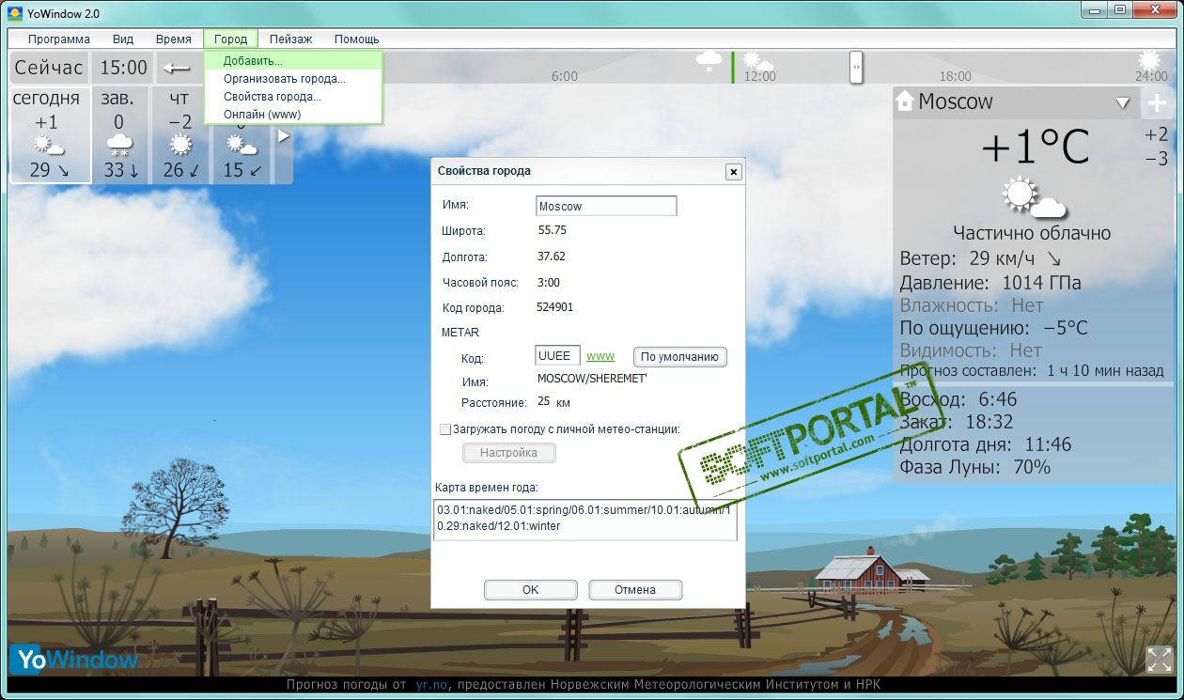Click the large partly cloudy weather icon
The height and width of the screenshot is (700, 1184).
(x=1033, y=198)
